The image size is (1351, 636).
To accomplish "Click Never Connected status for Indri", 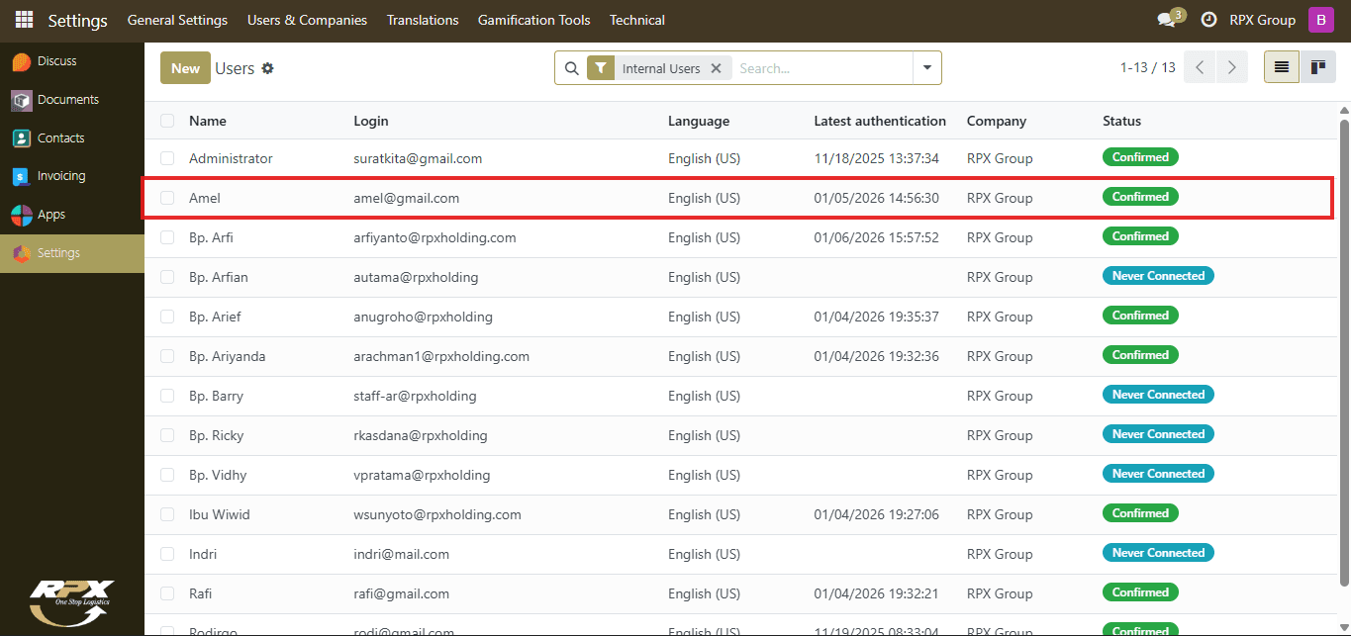I will 1158,553.
